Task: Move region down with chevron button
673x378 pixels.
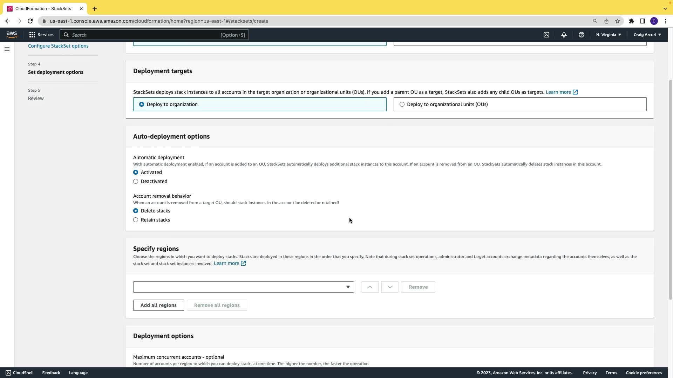Action: [390, 287]
